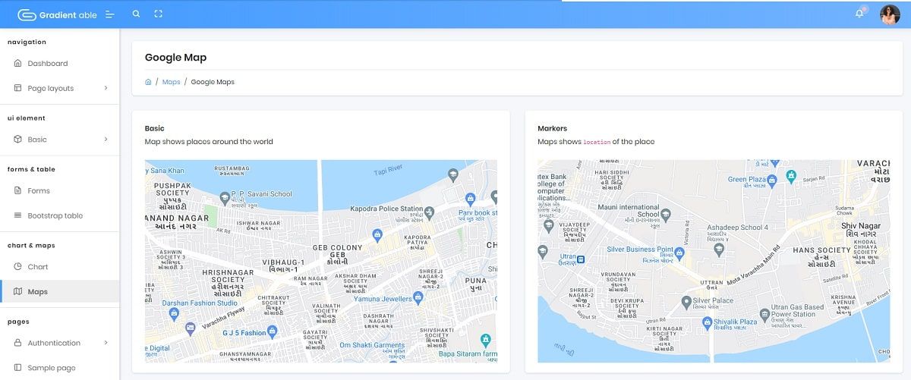This screenshot has width=911, height=380.
Task: Click the Page layouts layout icon
Action: point(18,88)
